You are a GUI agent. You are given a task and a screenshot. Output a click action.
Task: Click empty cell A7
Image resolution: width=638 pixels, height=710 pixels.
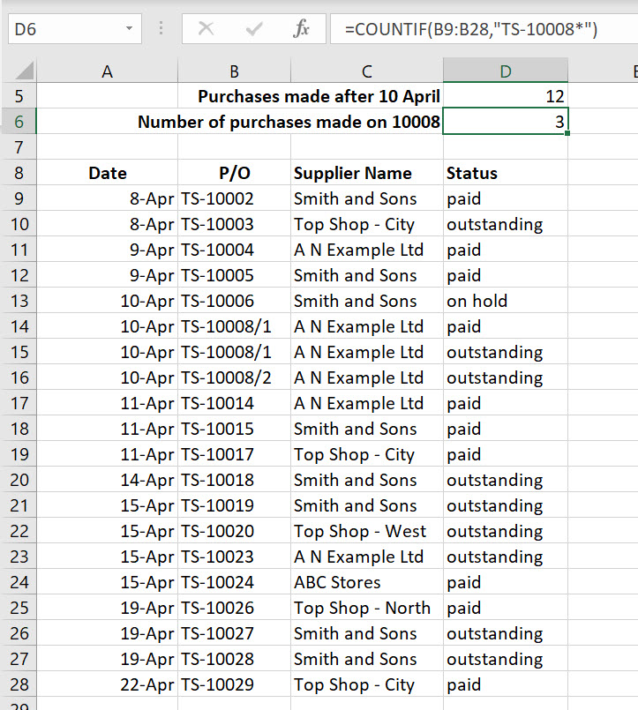(107, 147)
